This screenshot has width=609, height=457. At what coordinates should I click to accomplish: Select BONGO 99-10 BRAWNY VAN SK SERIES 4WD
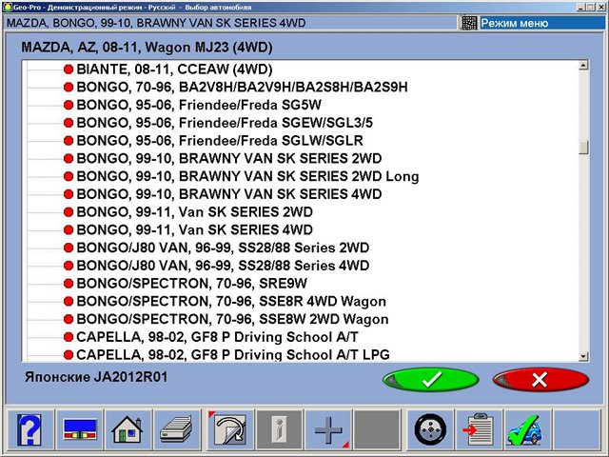(229, 194)
